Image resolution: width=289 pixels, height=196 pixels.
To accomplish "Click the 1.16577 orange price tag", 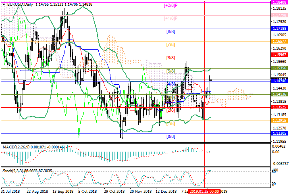I will (279, 41).
